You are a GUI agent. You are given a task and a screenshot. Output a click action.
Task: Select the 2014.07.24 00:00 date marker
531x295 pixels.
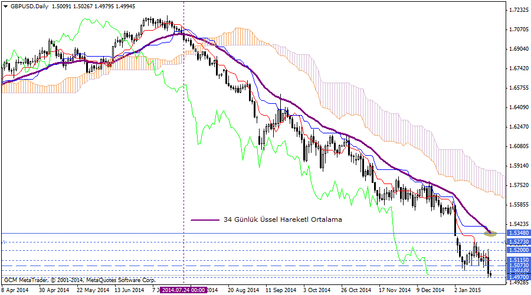[183, 290]
